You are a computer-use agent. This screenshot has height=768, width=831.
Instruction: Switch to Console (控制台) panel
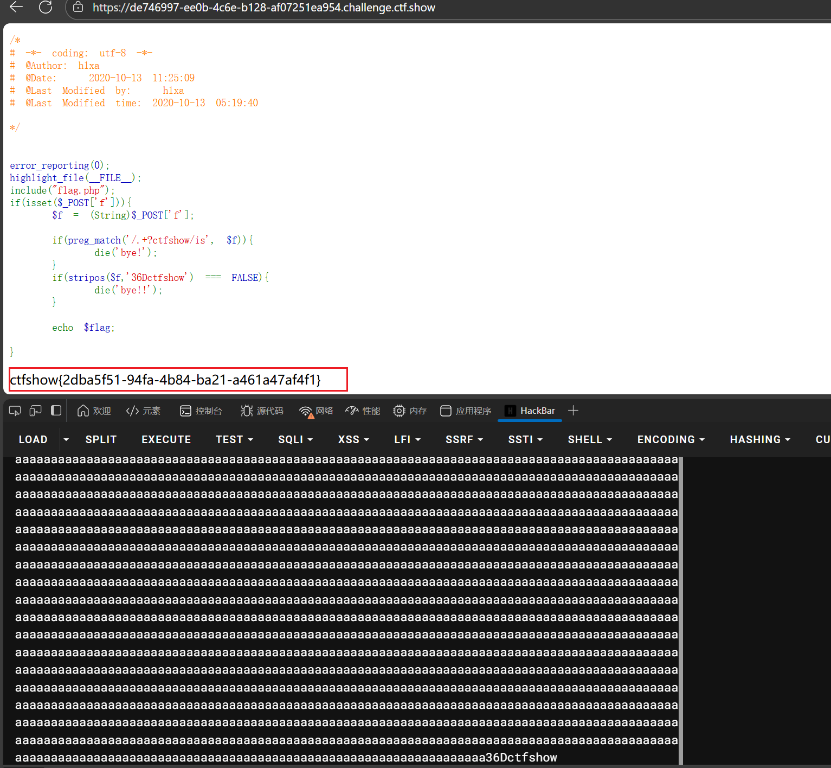(201, 411)
